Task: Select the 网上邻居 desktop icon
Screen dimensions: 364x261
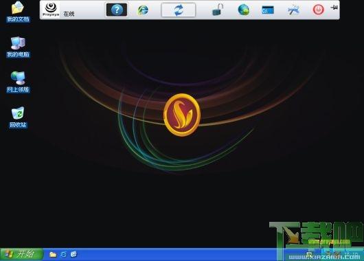Action: 18,82
